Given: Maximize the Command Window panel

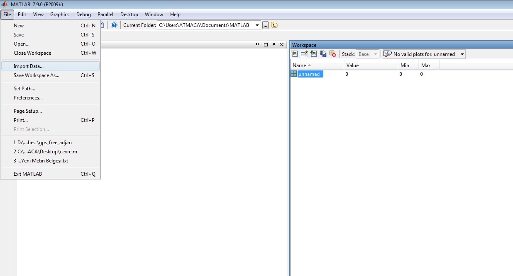Looking at the screenshot, I should click(266, 44).
